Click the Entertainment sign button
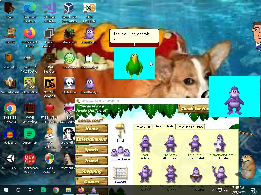 click(92, 139)
